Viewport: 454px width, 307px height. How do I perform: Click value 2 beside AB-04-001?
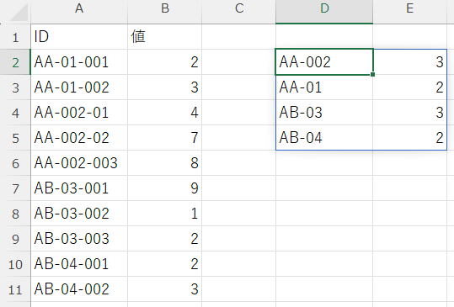(x=165, y=263)
